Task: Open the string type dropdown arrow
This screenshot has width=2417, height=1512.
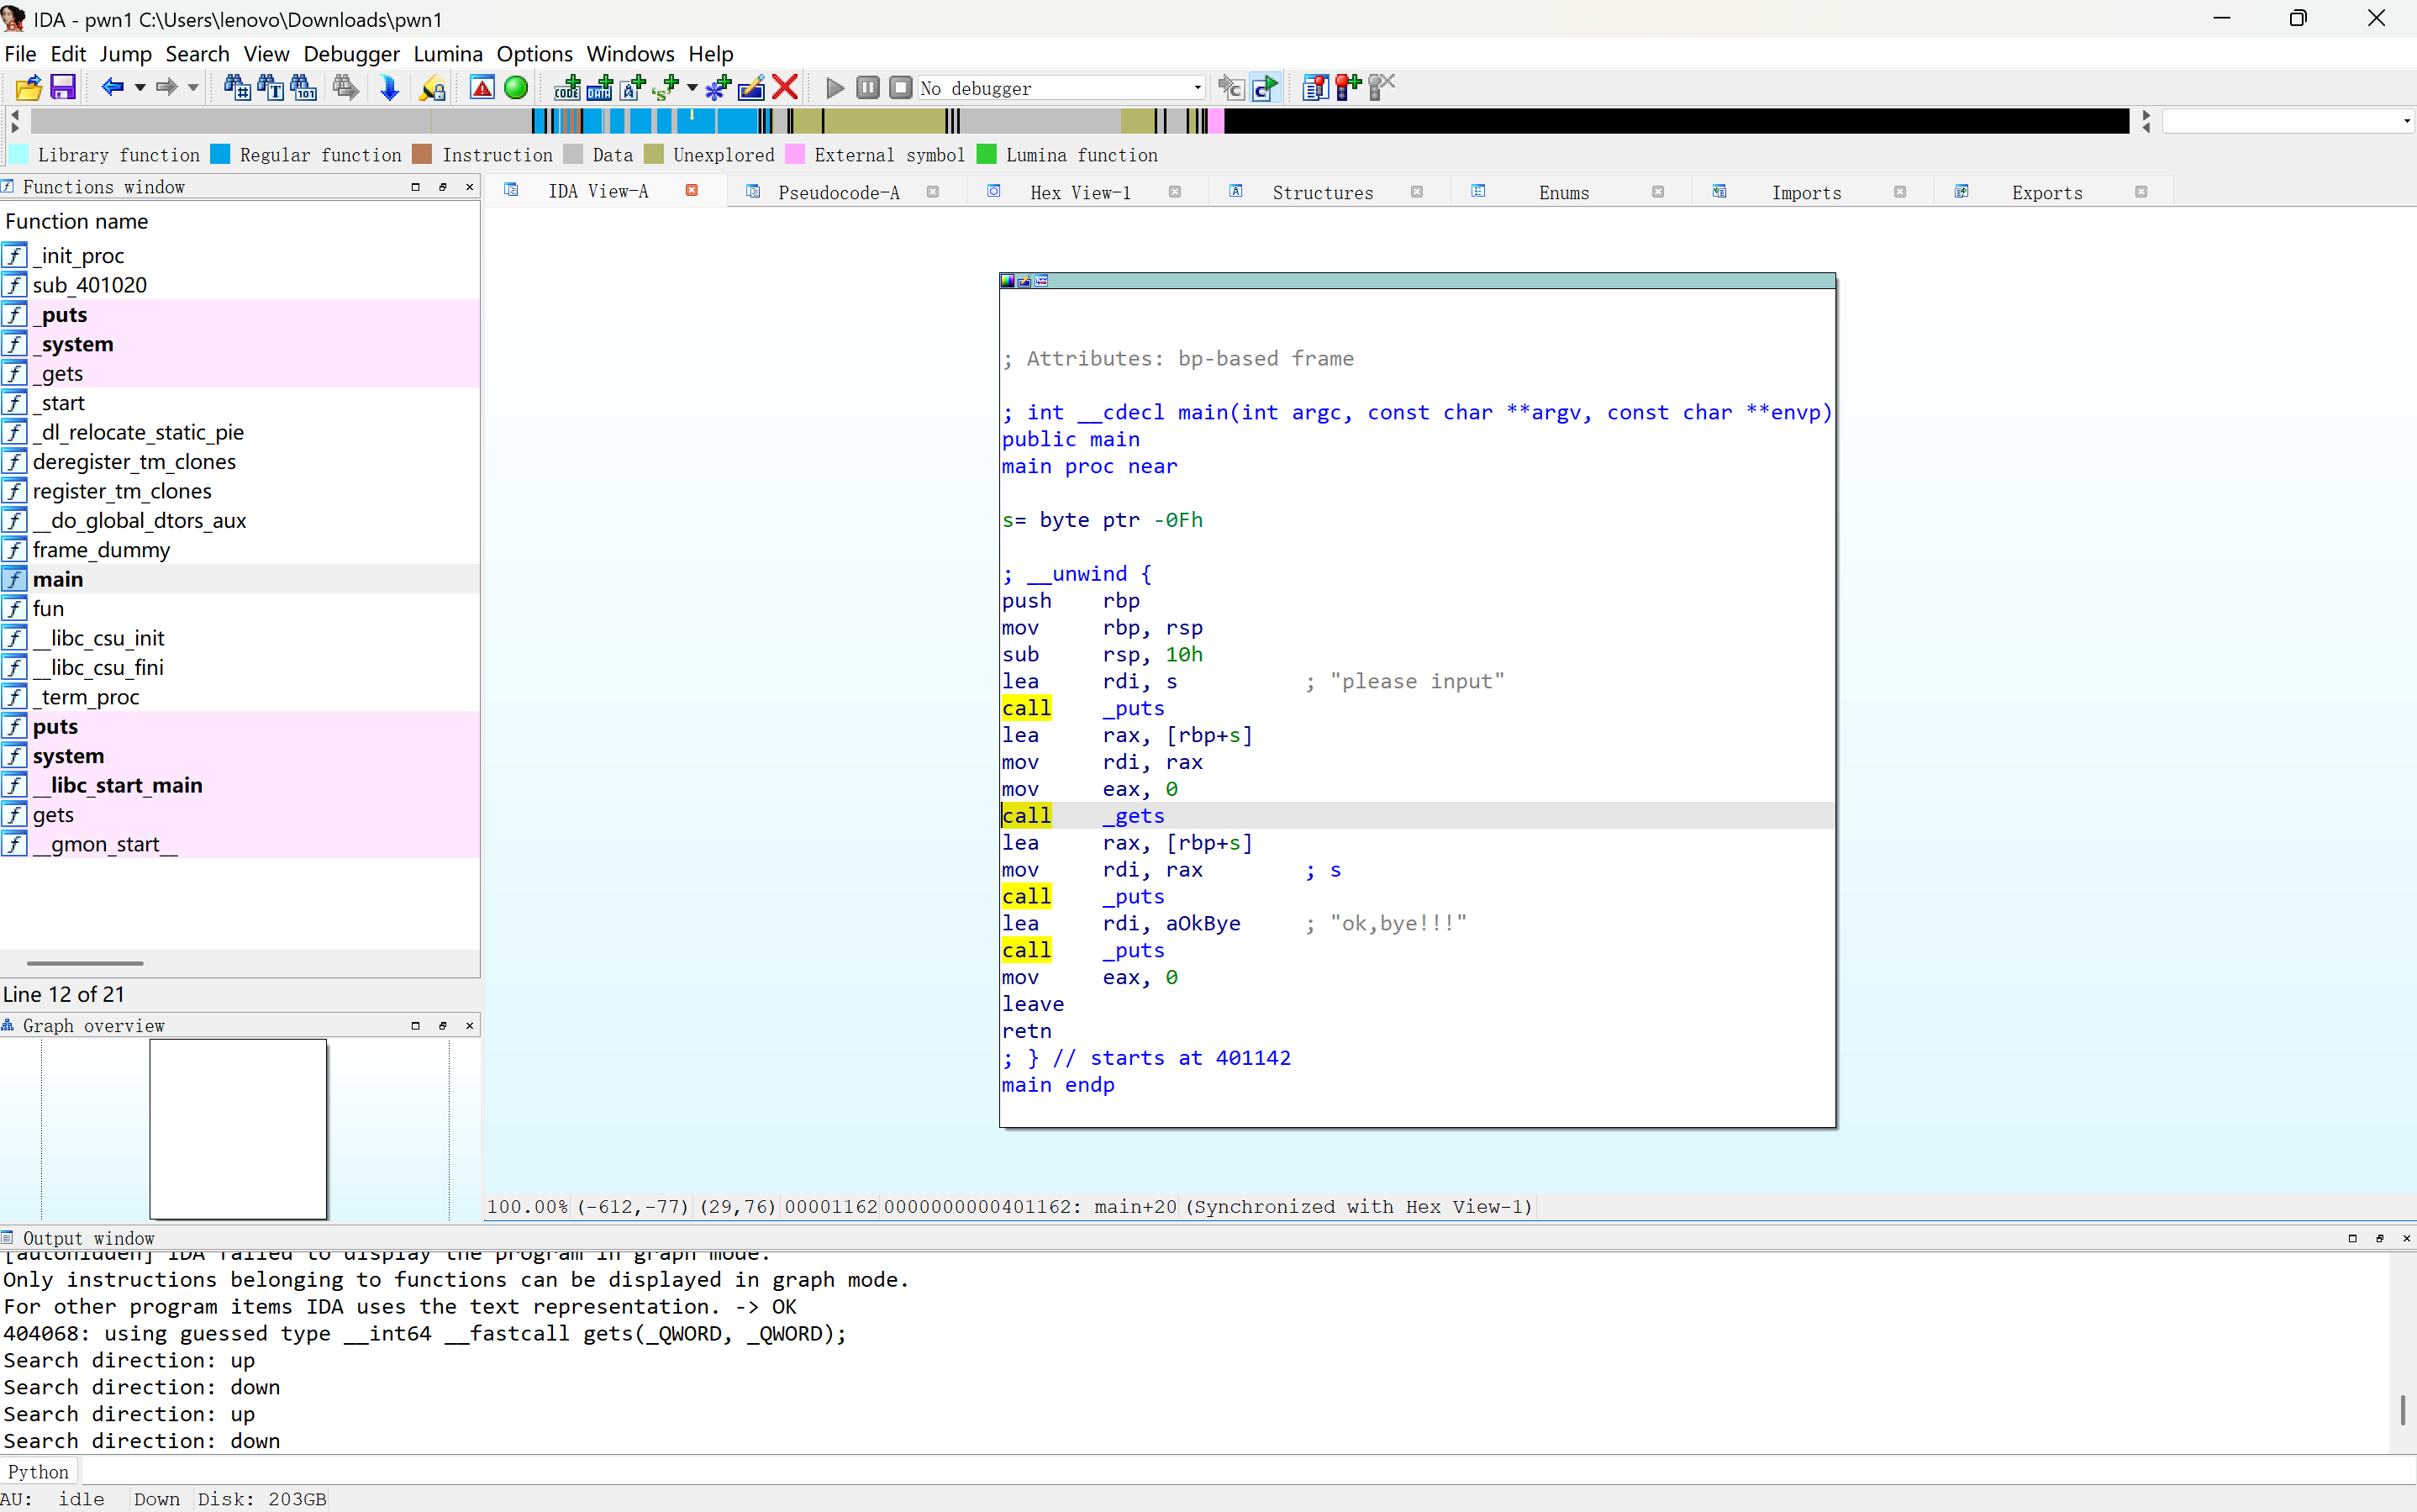Action: [x=691, y=88]
